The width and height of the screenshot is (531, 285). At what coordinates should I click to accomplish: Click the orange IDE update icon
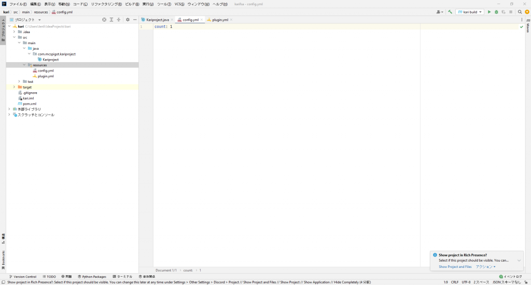[x=527, y=12]
